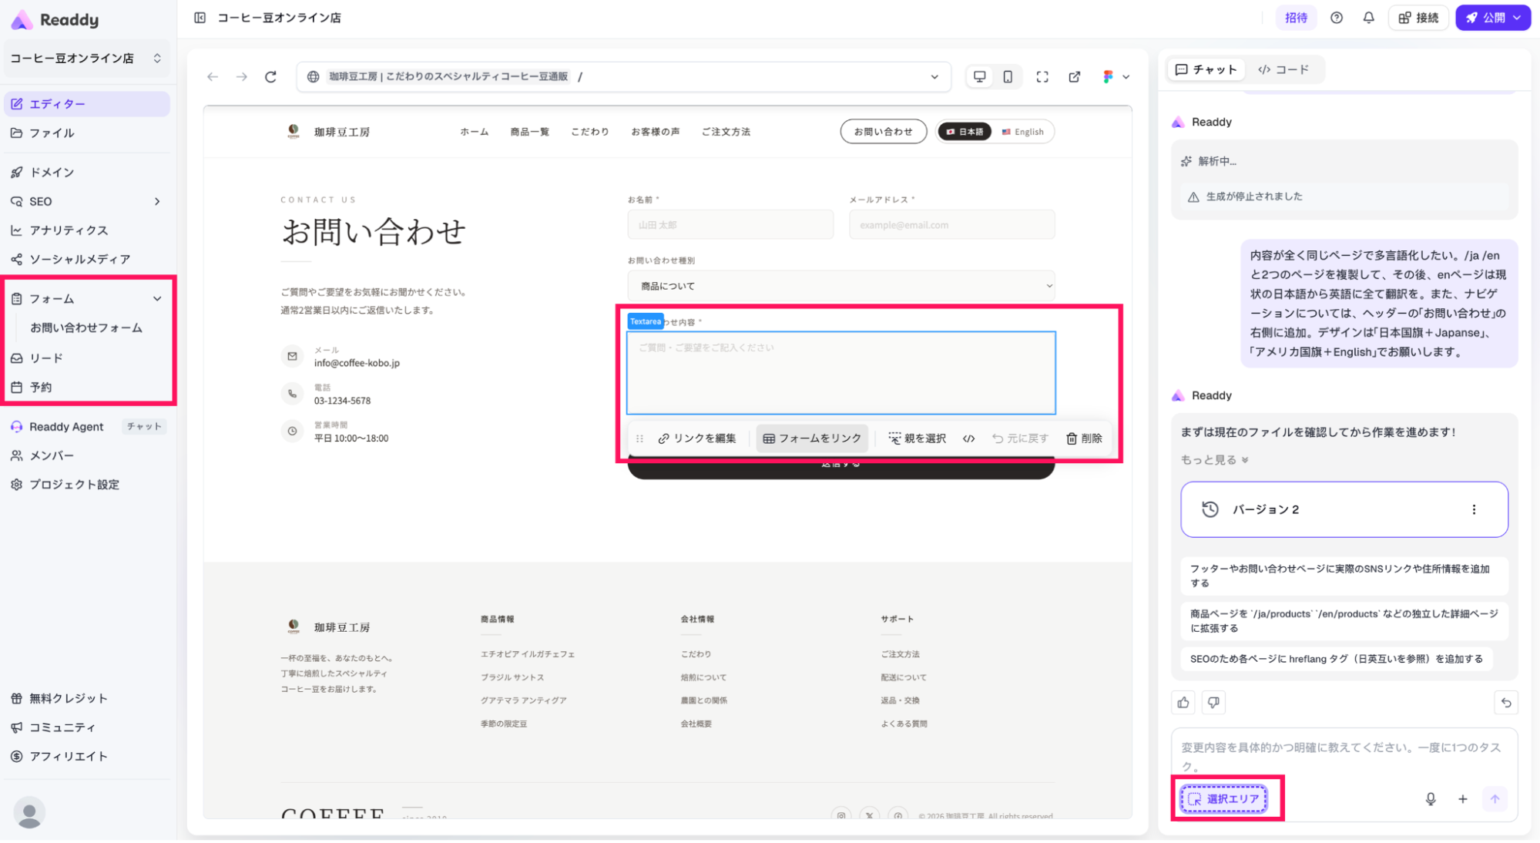Open ソーシャルメディア in the sidebar
This screenshot has width=1540, height=843.
(x=86, y=259)
